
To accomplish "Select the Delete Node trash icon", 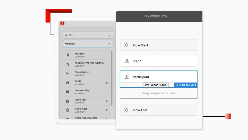I will pyautogui.click(x=68, y=110).
